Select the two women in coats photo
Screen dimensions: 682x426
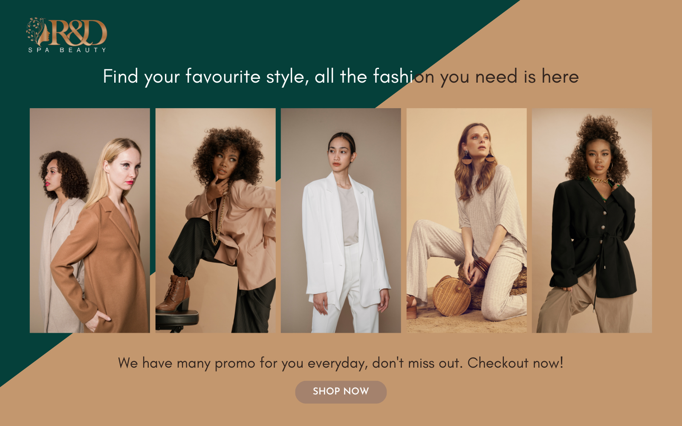point(90,220)
